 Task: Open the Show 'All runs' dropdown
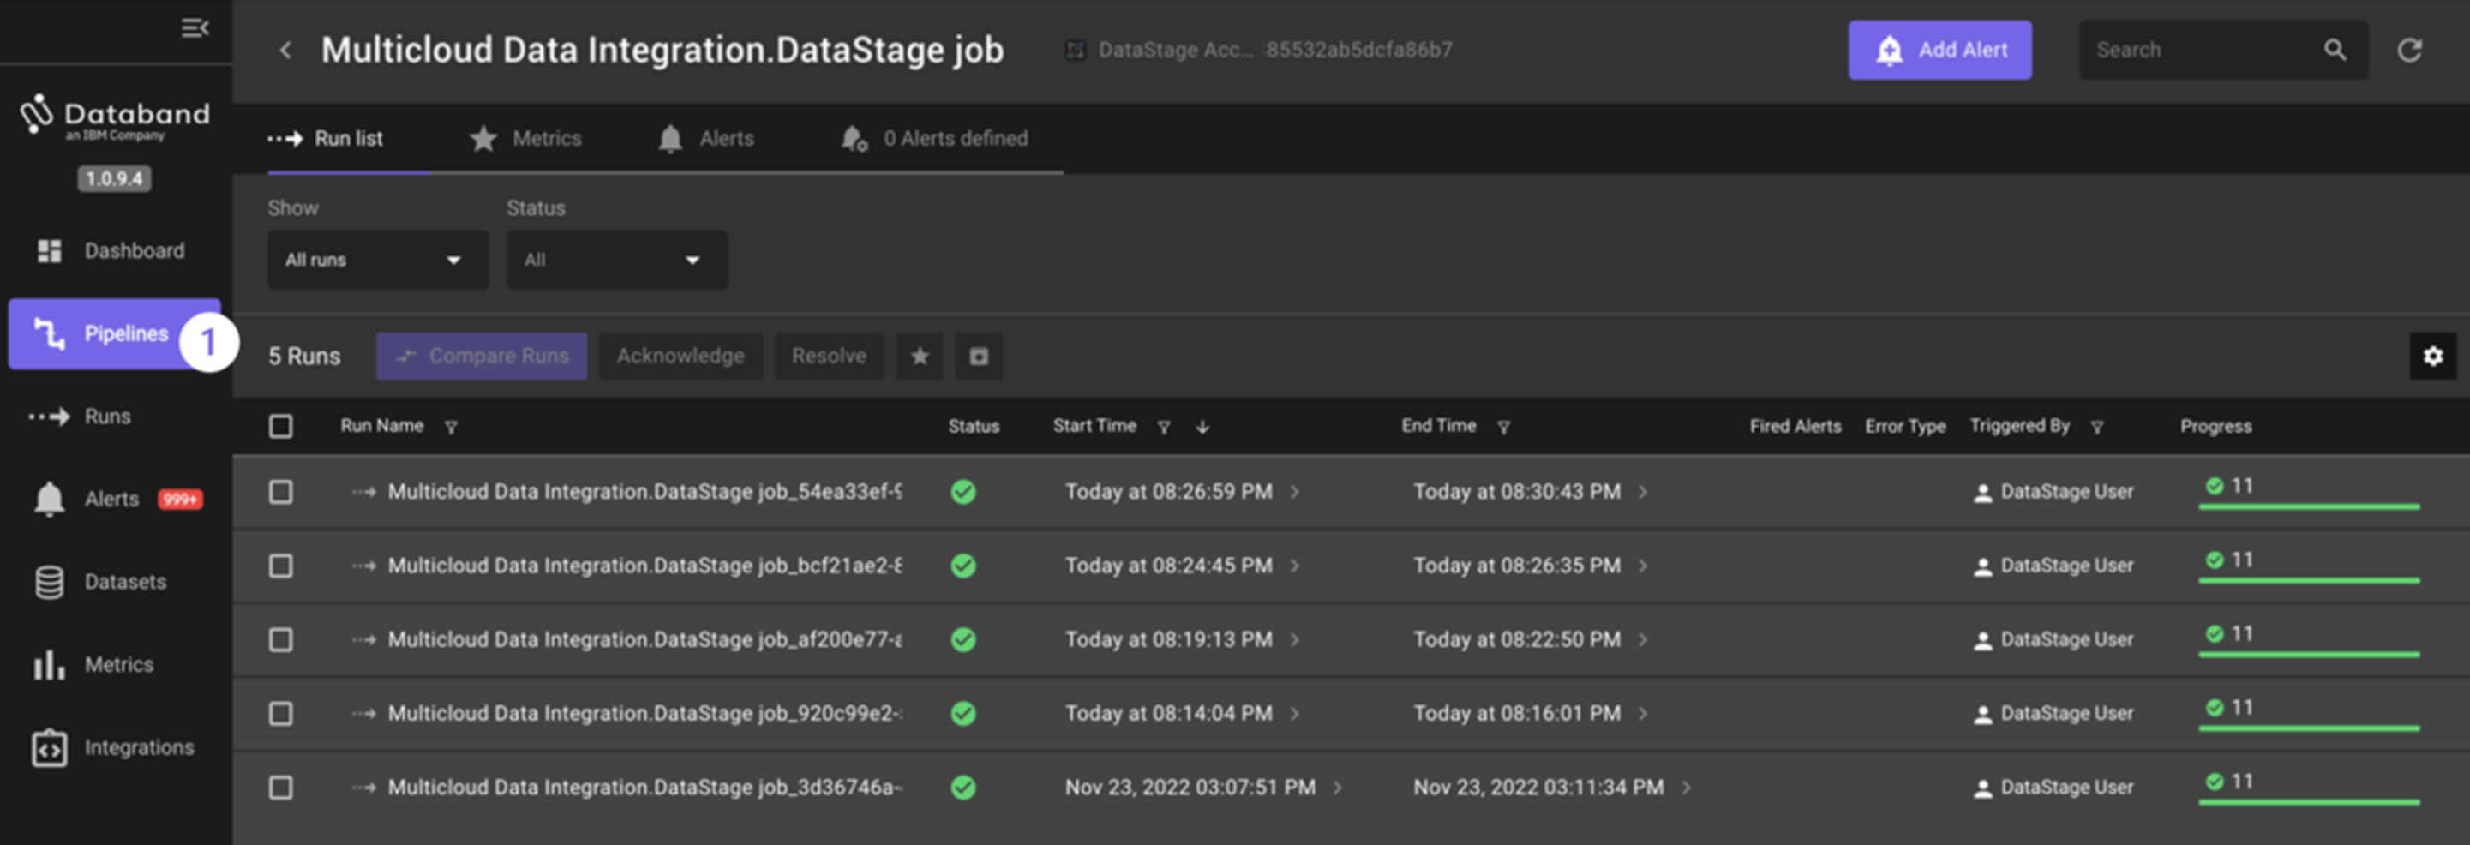pyautogui.click(x=378, y=260)
